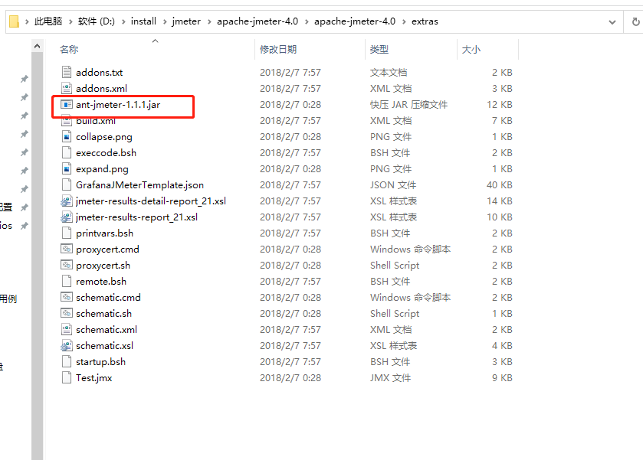This screenshot has height=460, width=643.
Task: Click the schematic.xml file icon
Action: tap(67, 329)
